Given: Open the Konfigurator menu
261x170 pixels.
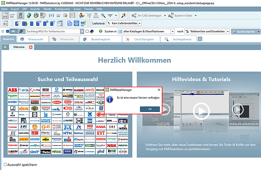Looking at the screenshot, I should (62, 9).
